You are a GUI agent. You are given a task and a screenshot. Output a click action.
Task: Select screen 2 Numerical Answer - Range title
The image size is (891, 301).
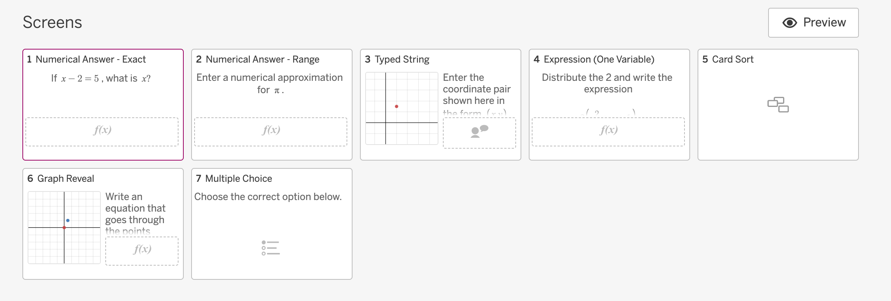[262, 59]
